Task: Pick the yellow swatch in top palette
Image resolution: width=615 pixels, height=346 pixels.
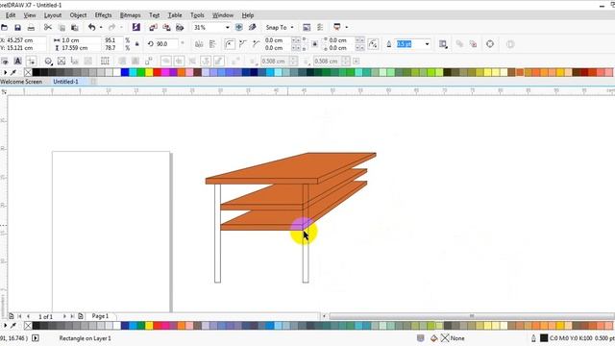Action: point(149,72)
